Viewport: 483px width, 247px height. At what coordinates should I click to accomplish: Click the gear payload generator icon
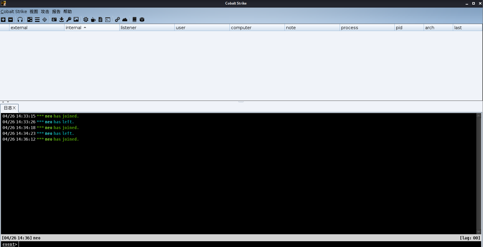tap(86, 19)
